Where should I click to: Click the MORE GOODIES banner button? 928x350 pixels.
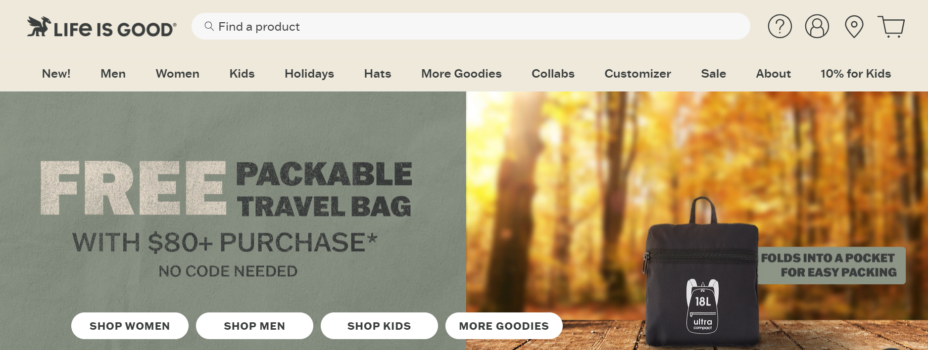click(x=503, y=326)
